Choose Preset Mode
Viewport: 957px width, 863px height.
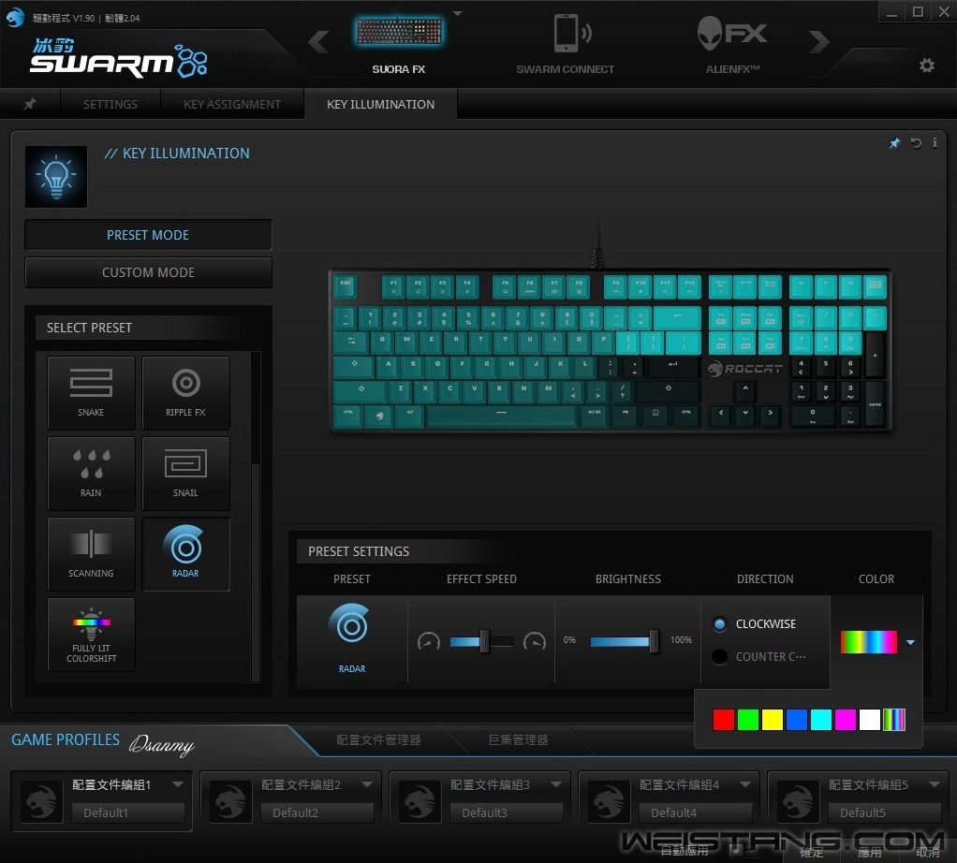[148, 235]
